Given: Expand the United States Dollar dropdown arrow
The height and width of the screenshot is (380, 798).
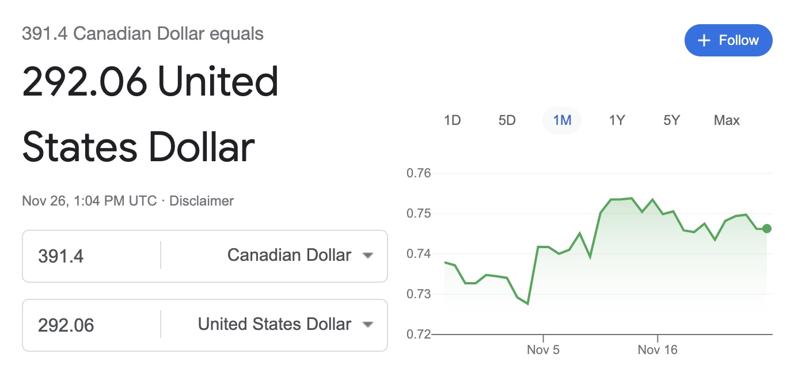Looking at the screenshot, I should [368, 325].
